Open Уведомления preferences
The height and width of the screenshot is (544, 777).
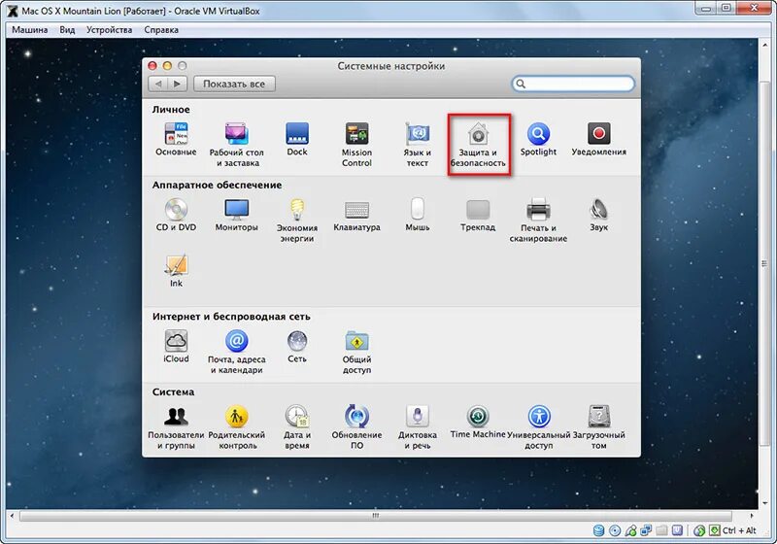[x=598, y=139]
